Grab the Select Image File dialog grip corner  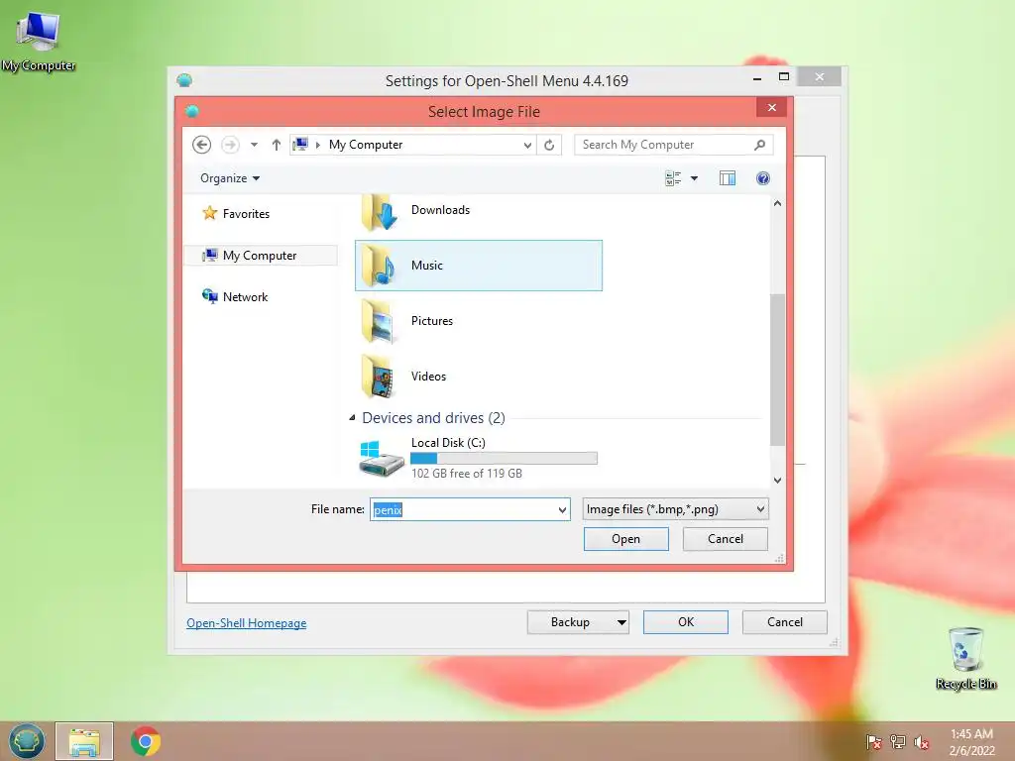click(x=779, y=558)
